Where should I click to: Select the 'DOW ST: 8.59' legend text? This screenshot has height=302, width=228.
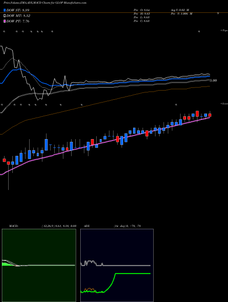pyautogui.click(x=18, y=10)
